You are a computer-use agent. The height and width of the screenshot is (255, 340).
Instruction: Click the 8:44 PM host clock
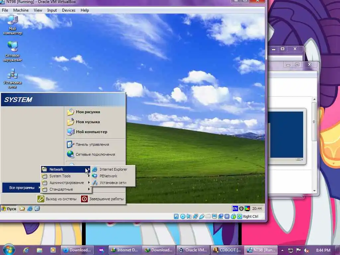pos(323,250)
